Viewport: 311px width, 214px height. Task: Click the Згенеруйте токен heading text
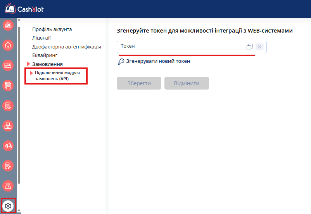pyautogui.click(x=205, y=31)
